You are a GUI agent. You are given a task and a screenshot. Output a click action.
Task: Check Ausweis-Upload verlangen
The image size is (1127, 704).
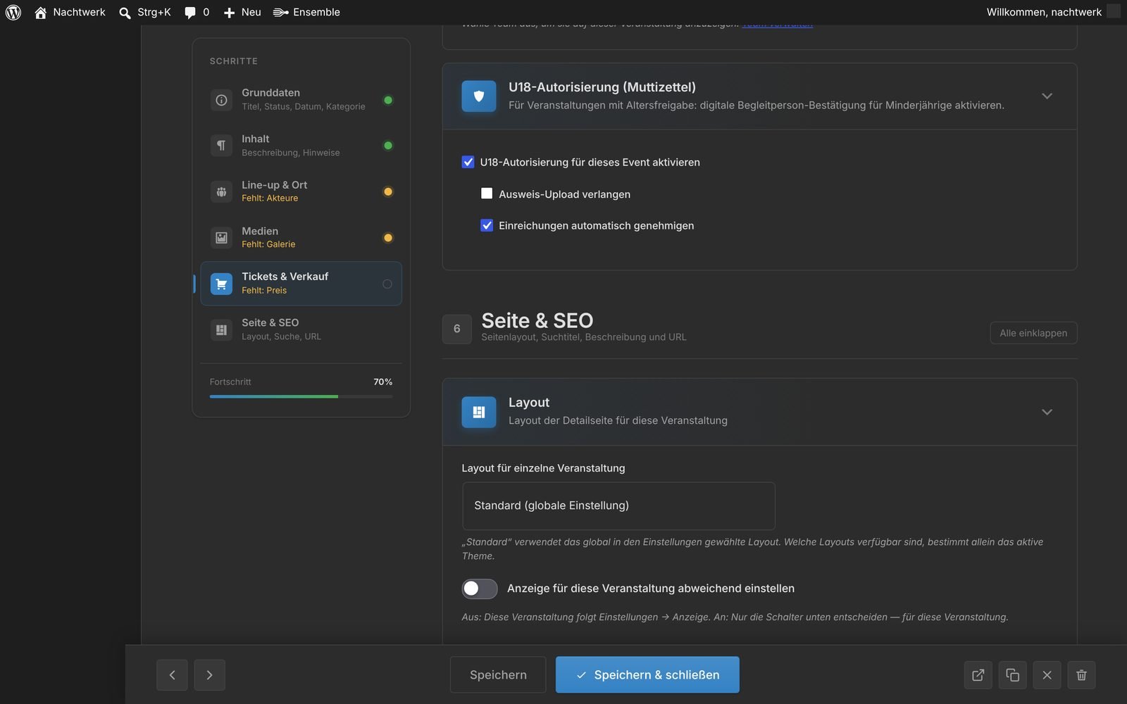tap(487, 194)
